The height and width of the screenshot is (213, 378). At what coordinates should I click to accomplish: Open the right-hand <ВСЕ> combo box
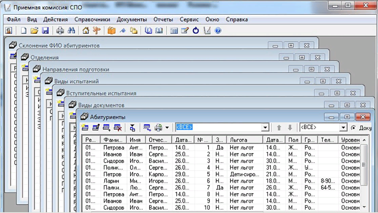(343, 128)
